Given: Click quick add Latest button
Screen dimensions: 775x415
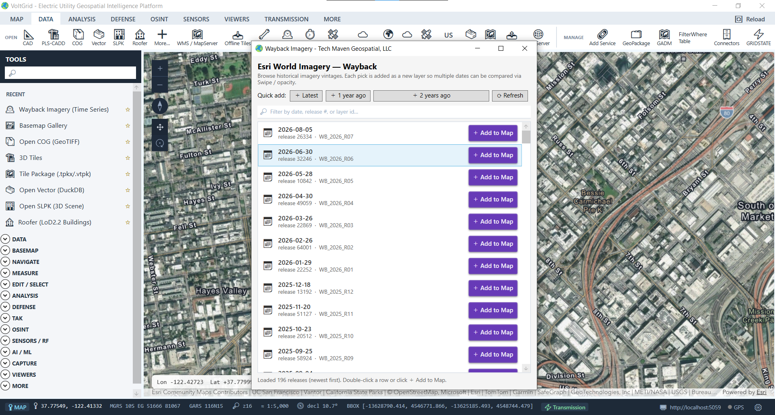Looking at the screenshot, I should pyautogui.click(x=306, y=95).
